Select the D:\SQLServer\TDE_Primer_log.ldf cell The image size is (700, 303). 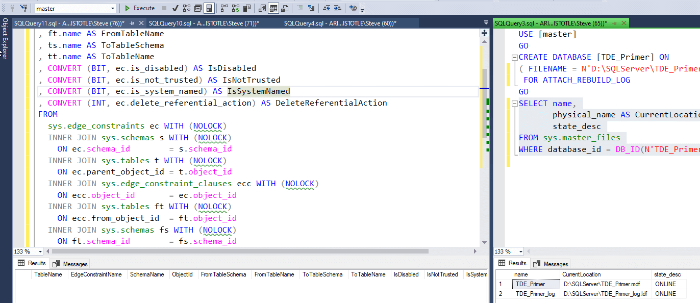[x=605, y=294]
